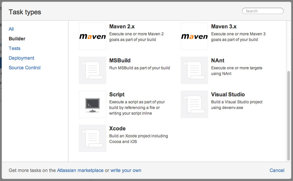Open the Source Control category

pos(25,68)
